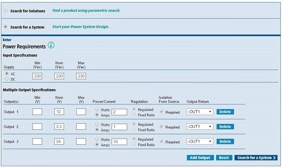Choose Regulated for Output 2
This screenshot has height=168, width=282.
[x=134, y=124]
